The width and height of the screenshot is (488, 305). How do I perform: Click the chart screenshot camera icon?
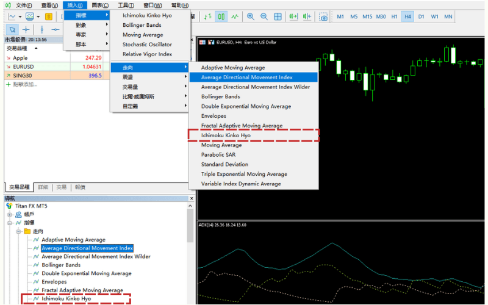click(323, 16)
